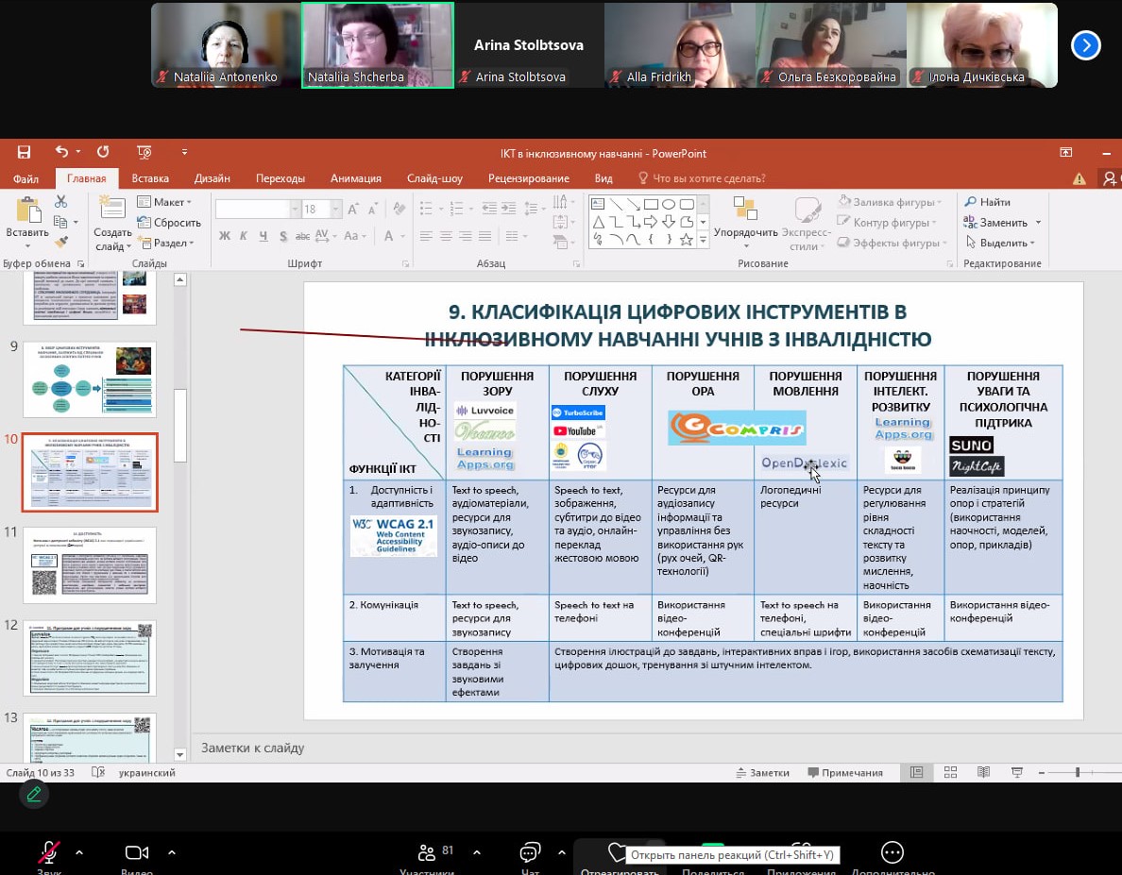The image size is (1122, 875).
Task: Open the Файл menu
Action: click(x=25, y=178)
